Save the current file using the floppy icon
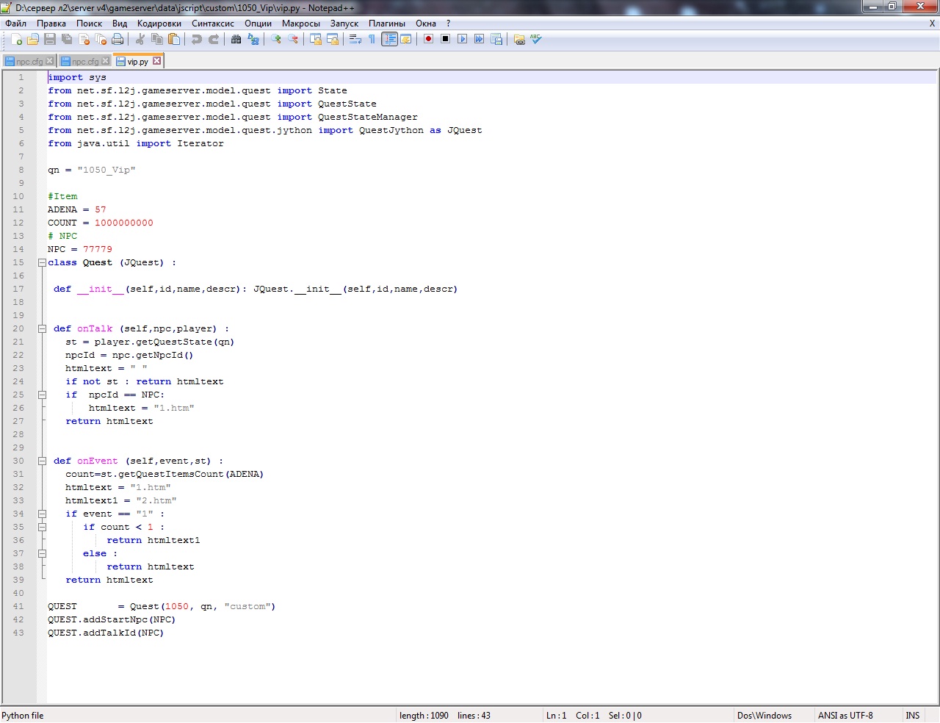The image size is (940, 723). [50, 39]
